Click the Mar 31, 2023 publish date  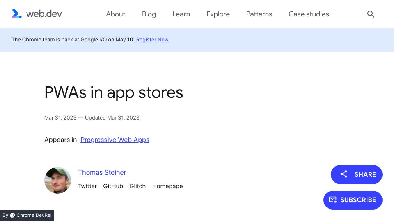pyautogui.click(x=60, y=118)
